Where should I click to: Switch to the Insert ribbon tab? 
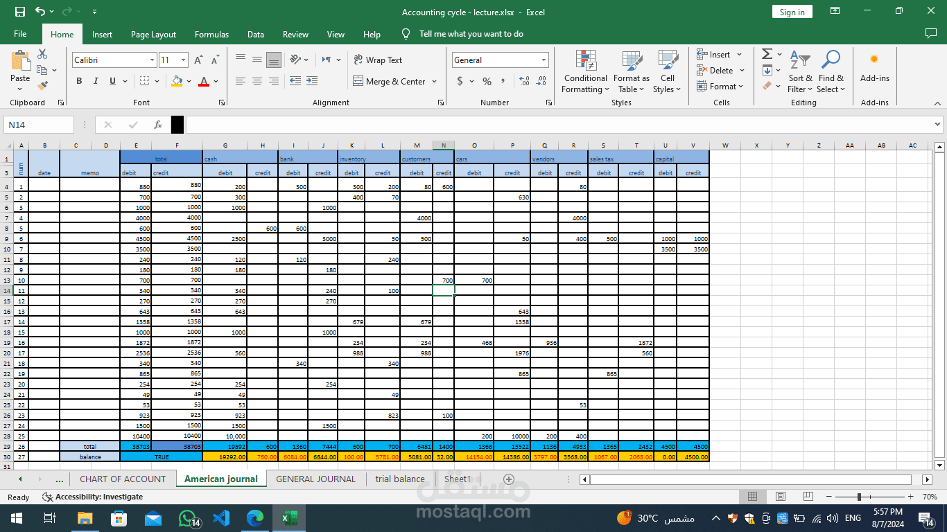point(102,34)
